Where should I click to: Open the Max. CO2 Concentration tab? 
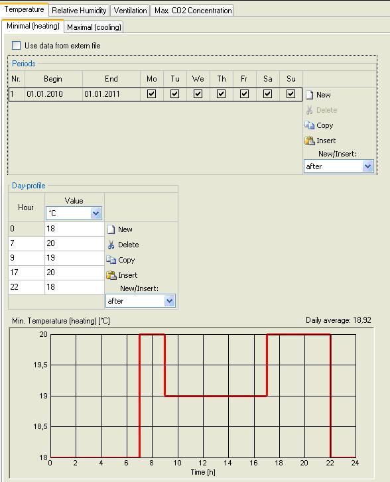click(x=193, y=11)
